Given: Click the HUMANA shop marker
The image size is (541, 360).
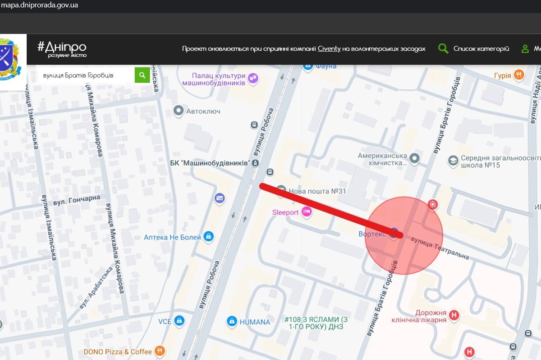Looking at the screenshot, I should 232,321.
